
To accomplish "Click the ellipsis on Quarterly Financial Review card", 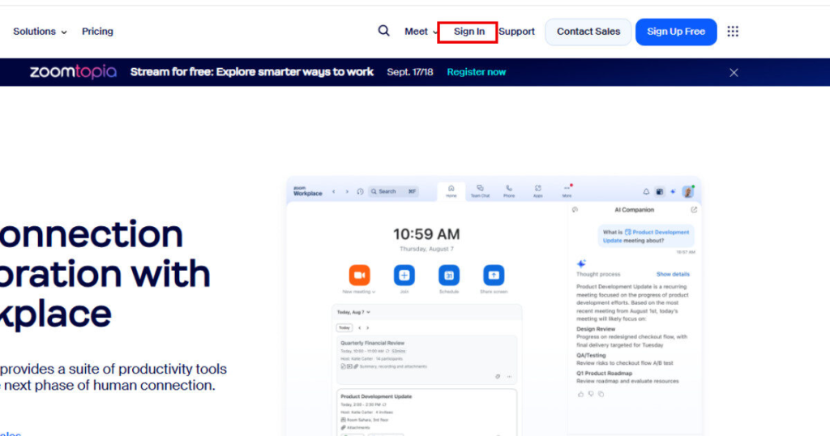I will (509, 377).
